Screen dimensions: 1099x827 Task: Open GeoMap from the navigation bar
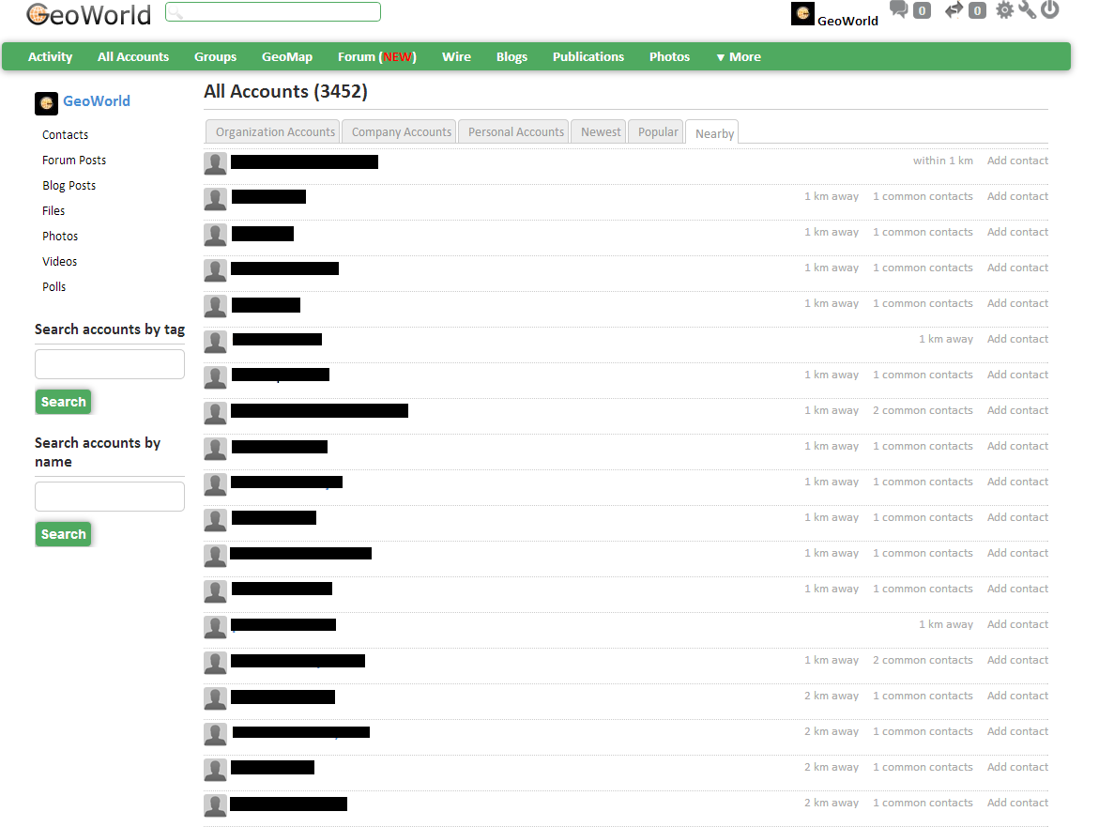pyautogui.click(x=287, y=57)
